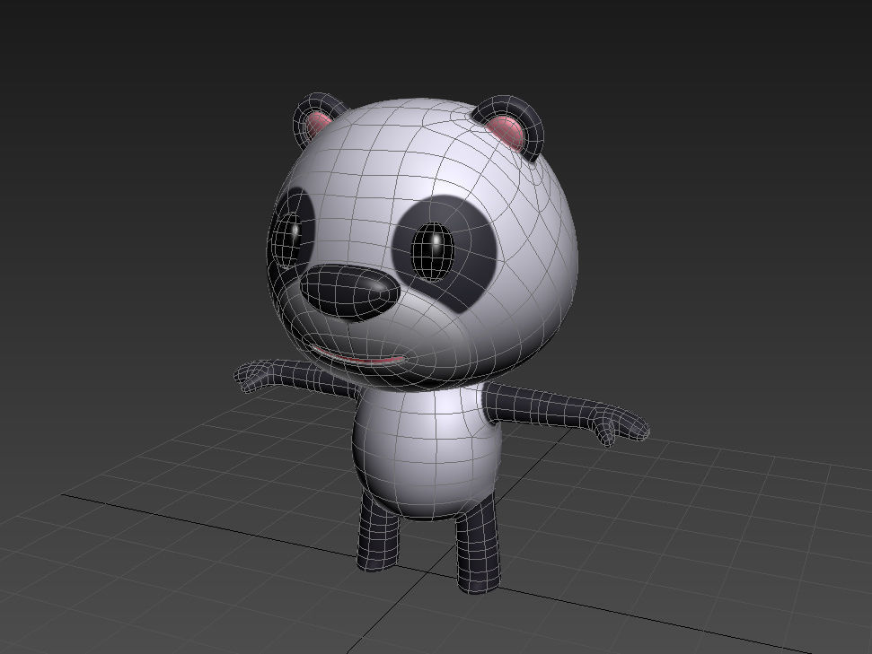Click the panda's pink smiling mouth
This screenshot has width=872, height=654.
pos(357,355)
